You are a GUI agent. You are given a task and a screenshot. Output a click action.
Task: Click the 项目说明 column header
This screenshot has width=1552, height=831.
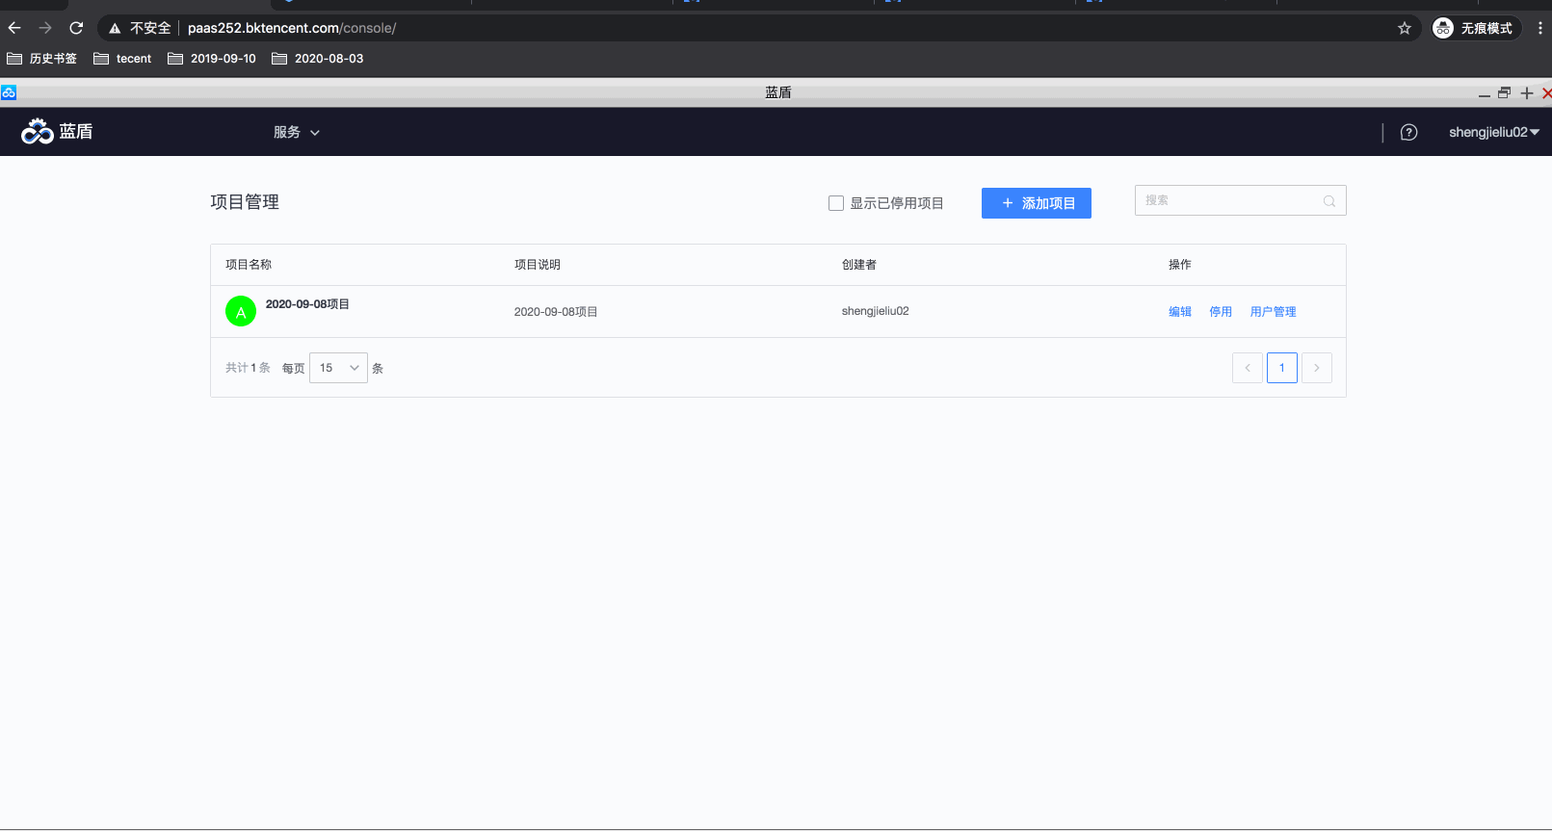point(538,265)
